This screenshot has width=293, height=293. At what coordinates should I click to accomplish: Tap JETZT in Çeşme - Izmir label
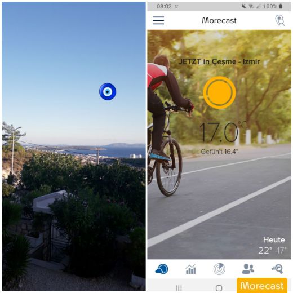tap(219, 61)
